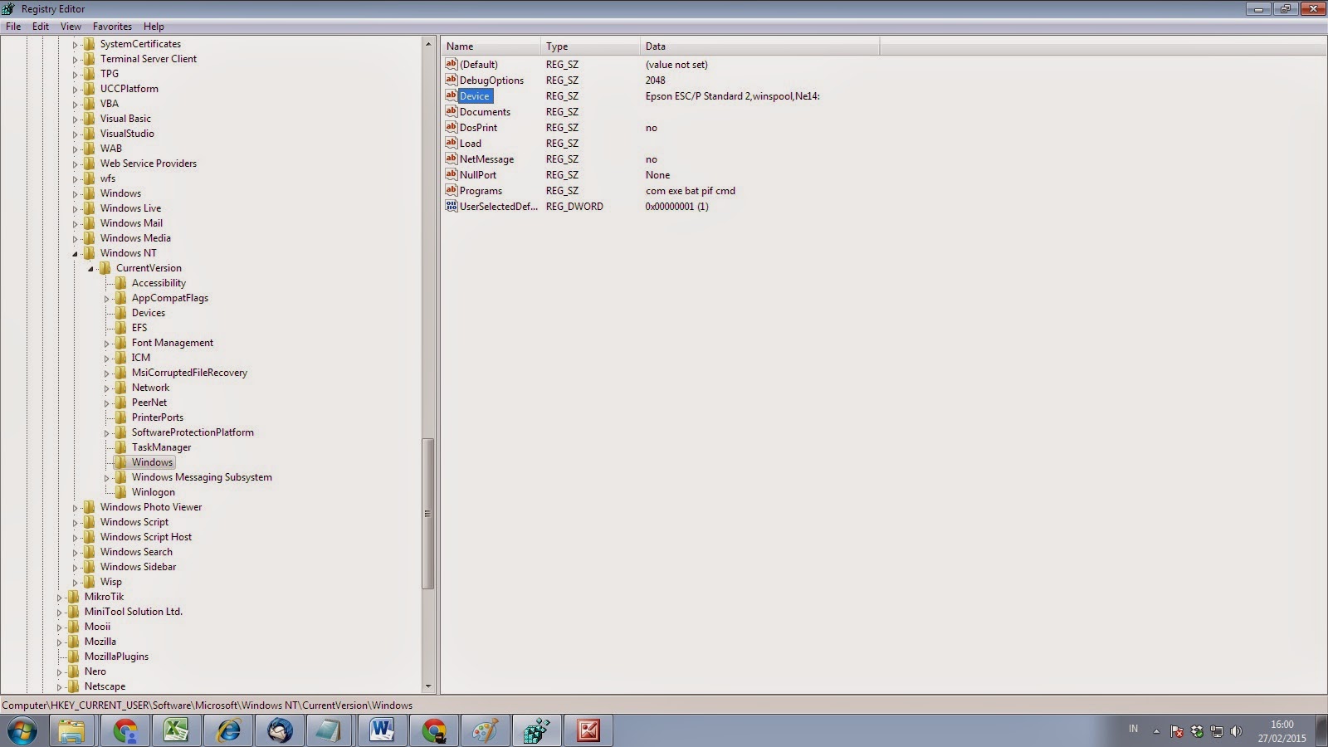Click the Nero key folder icon
1328x747 pixels.
74,671
